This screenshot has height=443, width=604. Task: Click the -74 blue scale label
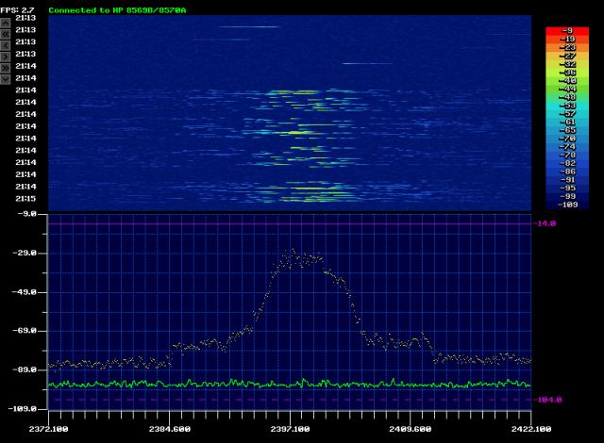[568, 147]
